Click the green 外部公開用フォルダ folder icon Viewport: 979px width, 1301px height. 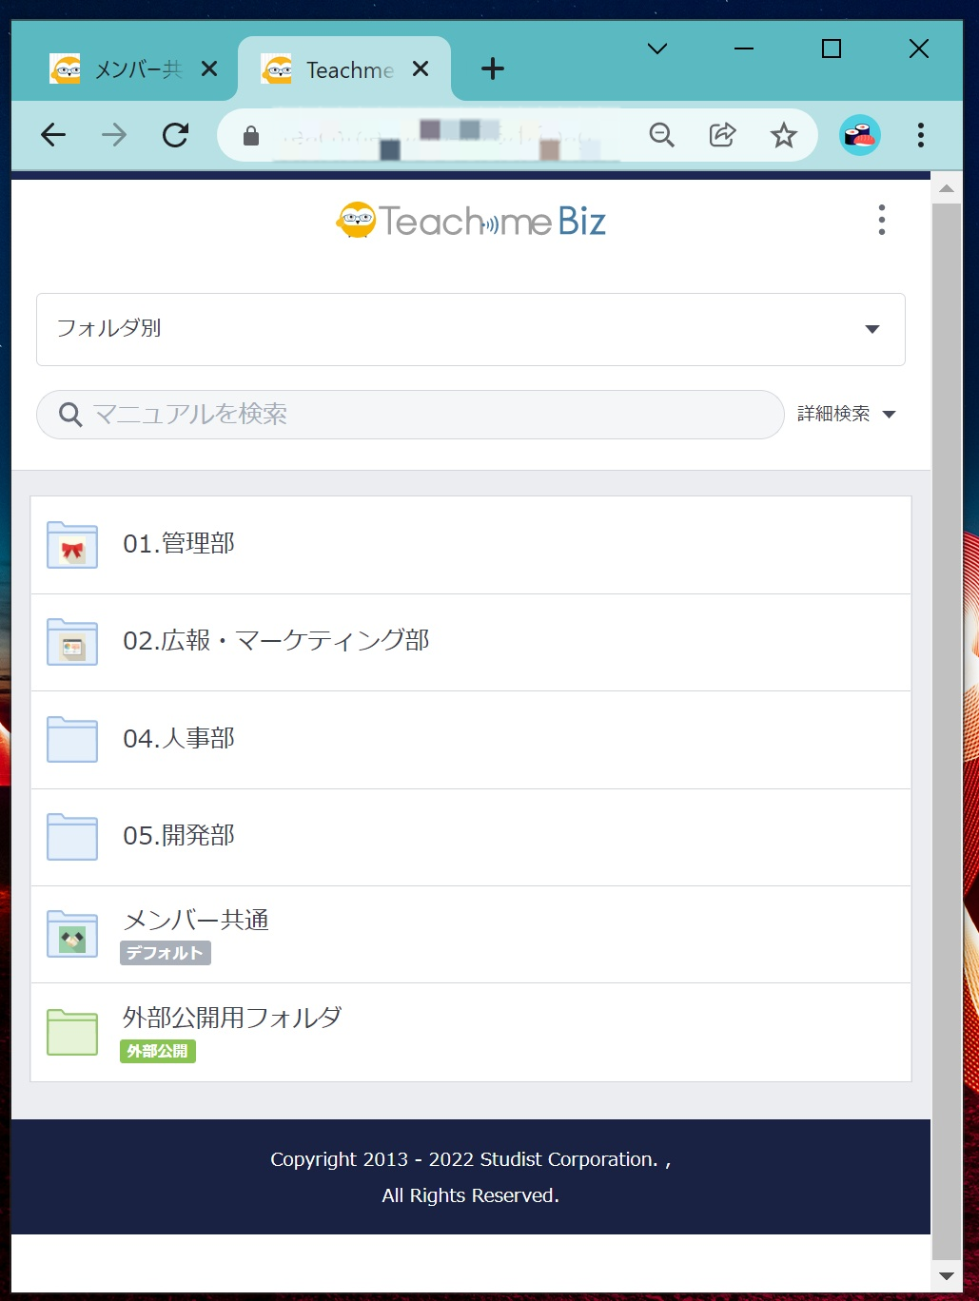[72, 1032]
